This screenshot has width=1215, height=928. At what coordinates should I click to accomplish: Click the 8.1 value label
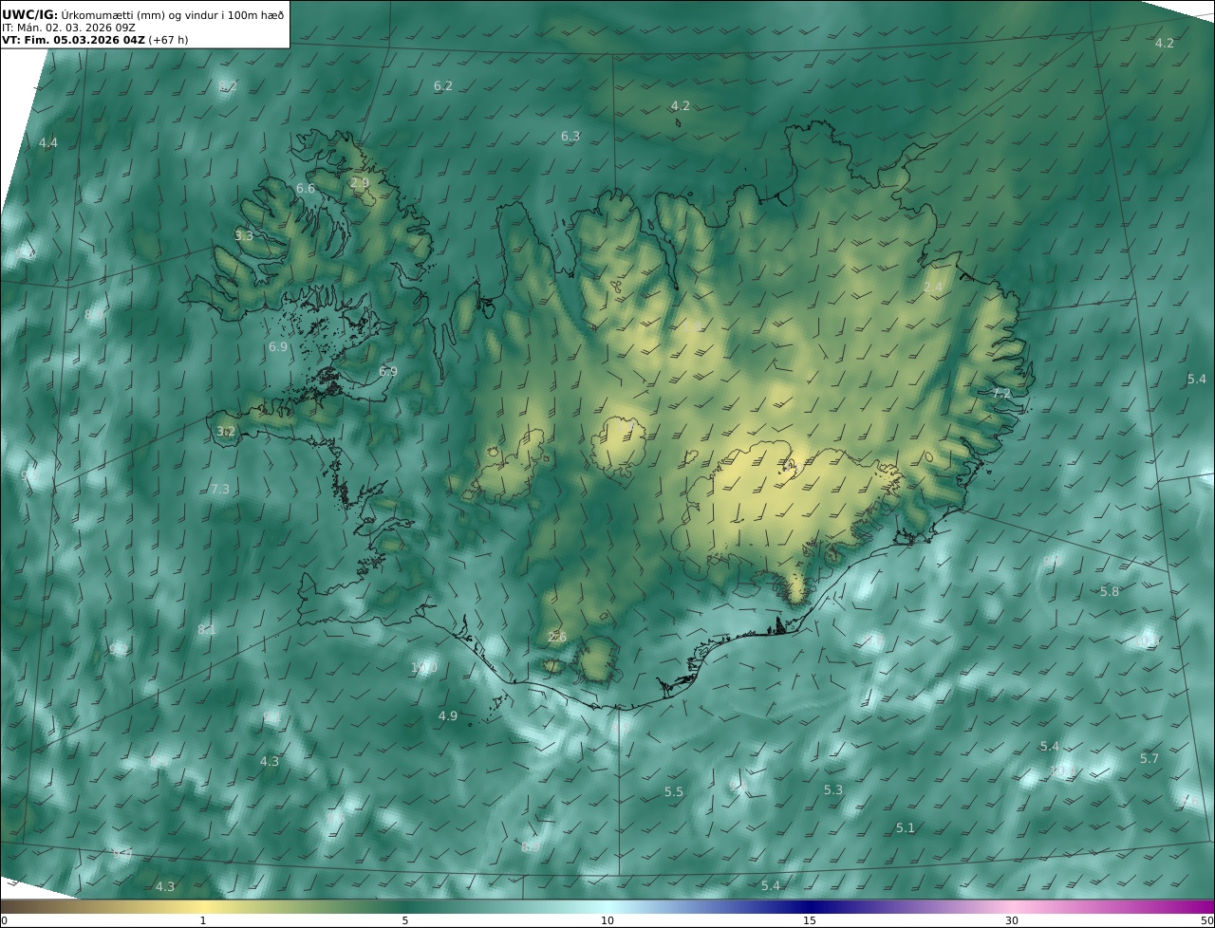[x=207, y=629]
